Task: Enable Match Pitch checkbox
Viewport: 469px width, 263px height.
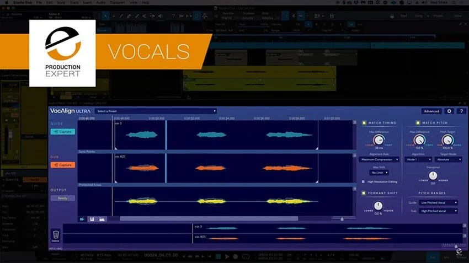Action: click(418, 123)
